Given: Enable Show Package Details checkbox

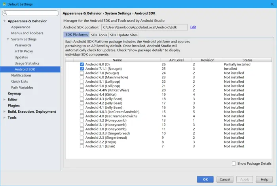Looking at the screenshot, I should [x=234, y=164].
